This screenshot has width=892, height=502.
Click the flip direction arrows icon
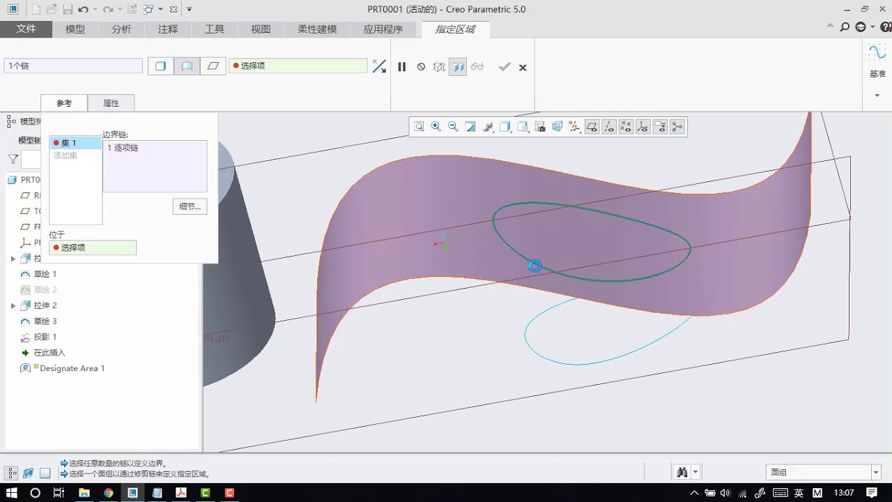coord(379,66)
